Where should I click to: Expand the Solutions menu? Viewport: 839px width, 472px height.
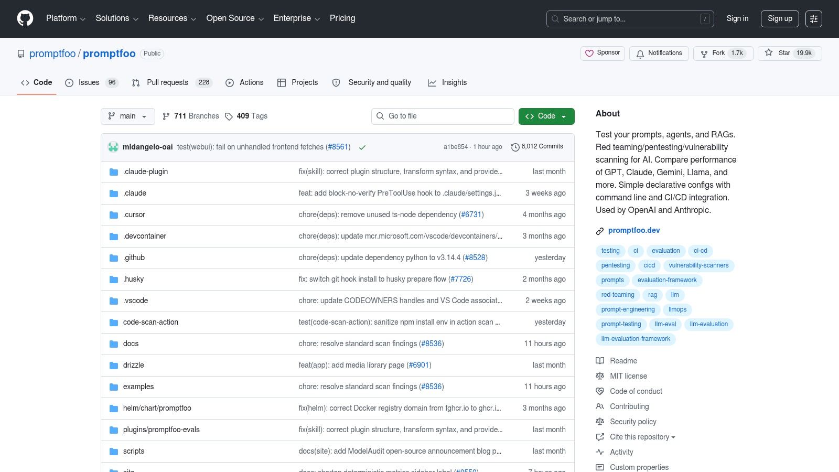click(117, 18)
